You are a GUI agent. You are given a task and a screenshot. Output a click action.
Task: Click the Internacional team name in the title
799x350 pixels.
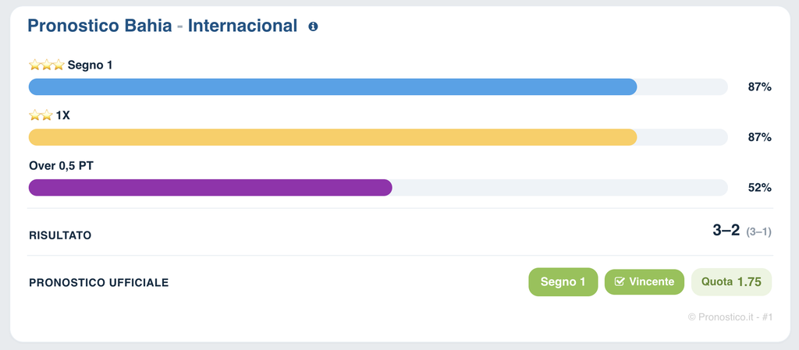243,26
